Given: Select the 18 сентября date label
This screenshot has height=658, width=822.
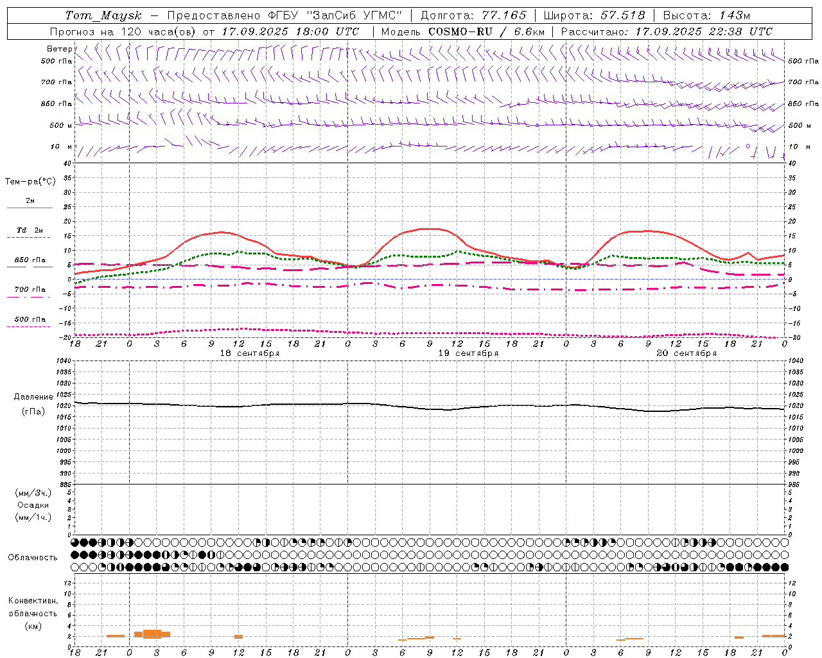Looking at the screenshot, I should click(249, 353).
